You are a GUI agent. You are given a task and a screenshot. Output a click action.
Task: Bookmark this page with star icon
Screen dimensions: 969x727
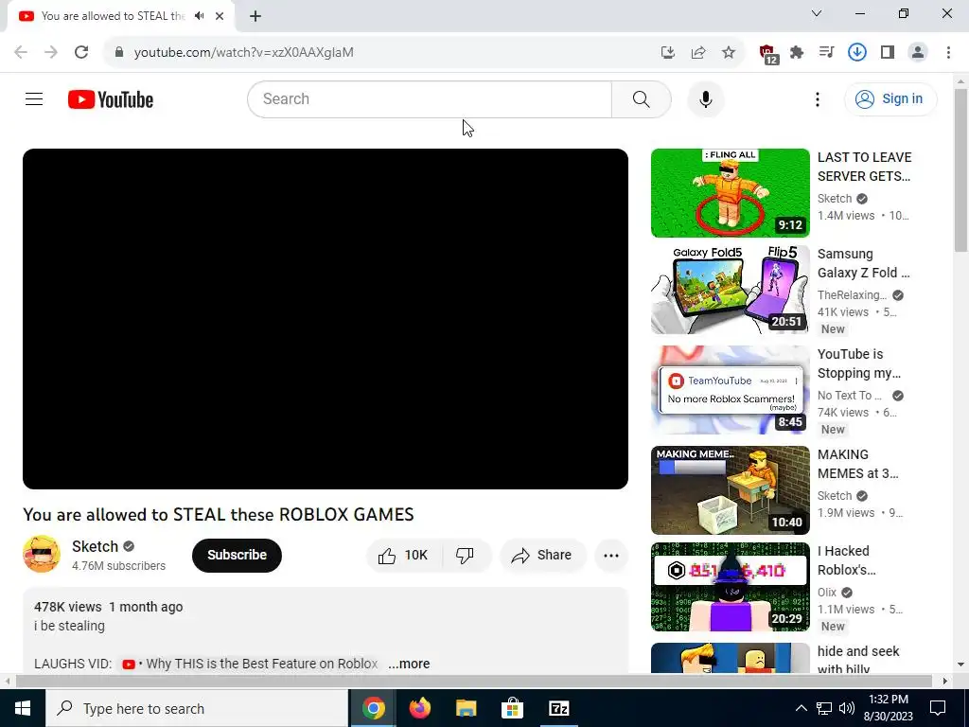pyautogui.click(x=729, y=52)
